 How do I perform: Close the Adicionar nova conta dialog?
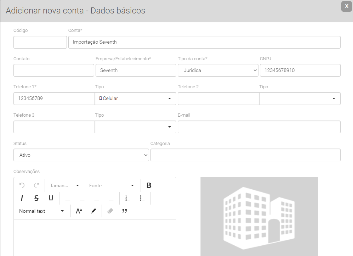tap(346, 6)
